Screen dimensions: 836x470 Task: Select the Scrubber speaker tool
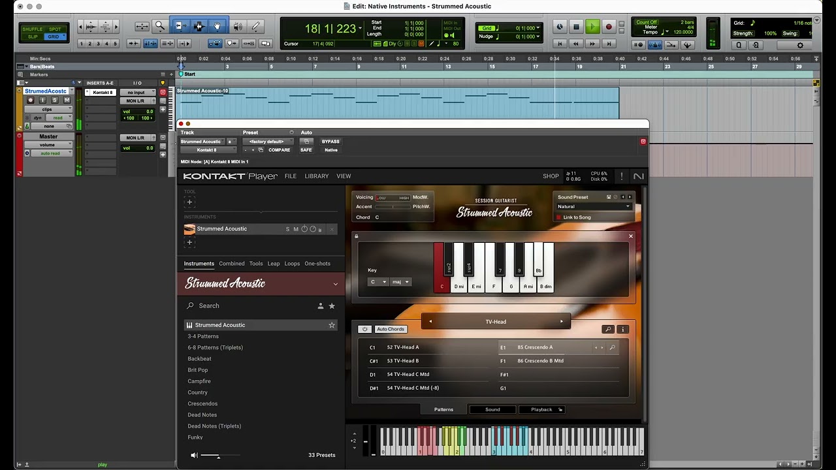(x=238, y=26)
